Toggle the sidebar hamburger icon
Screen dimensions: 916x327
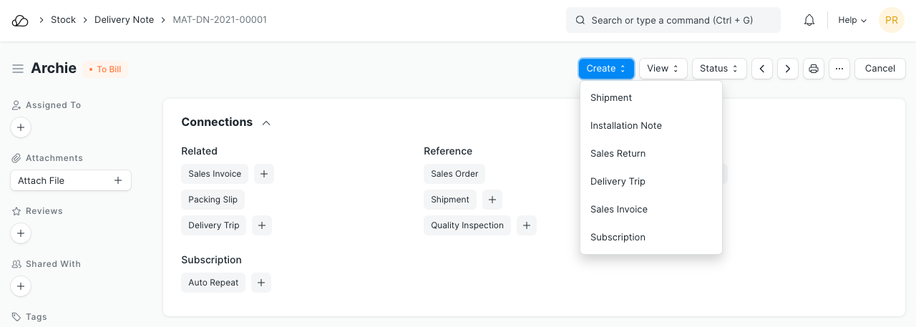pos(18,69)
